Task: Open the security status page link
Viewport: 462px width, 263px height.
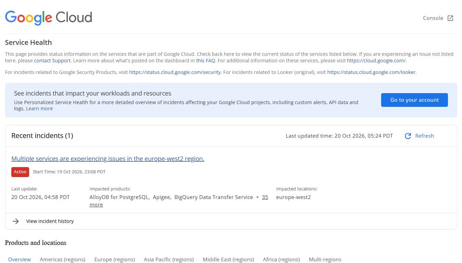Action: pos(175,72)
